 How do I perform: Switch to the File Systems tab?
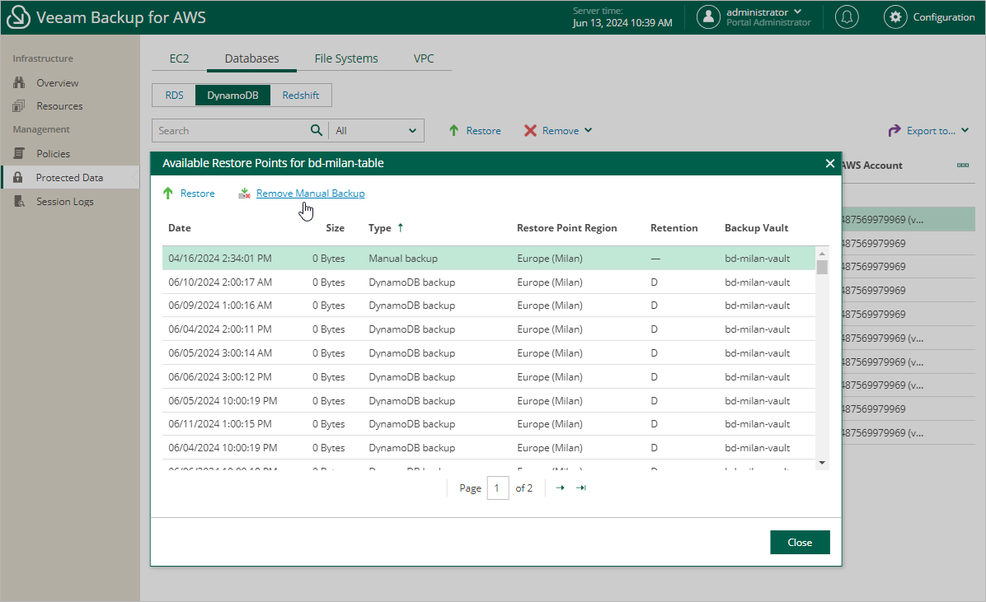click(x=346, y=58)
